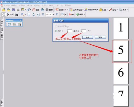The width and height of the screenshot is (134, 107).
Task: Open the 签名 side tab
Action: 2,29
